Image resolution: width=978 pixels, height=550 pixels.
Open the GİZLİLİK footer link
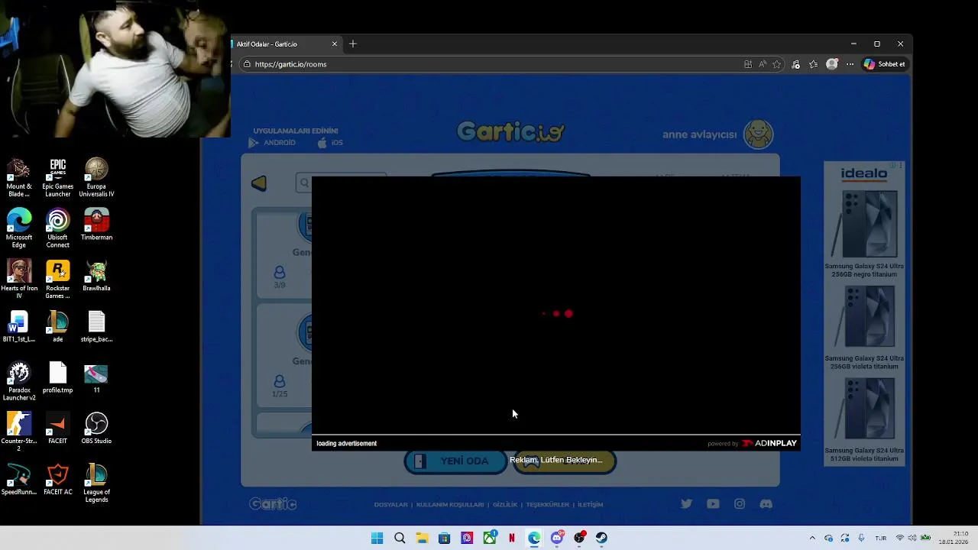coord(505,505)
